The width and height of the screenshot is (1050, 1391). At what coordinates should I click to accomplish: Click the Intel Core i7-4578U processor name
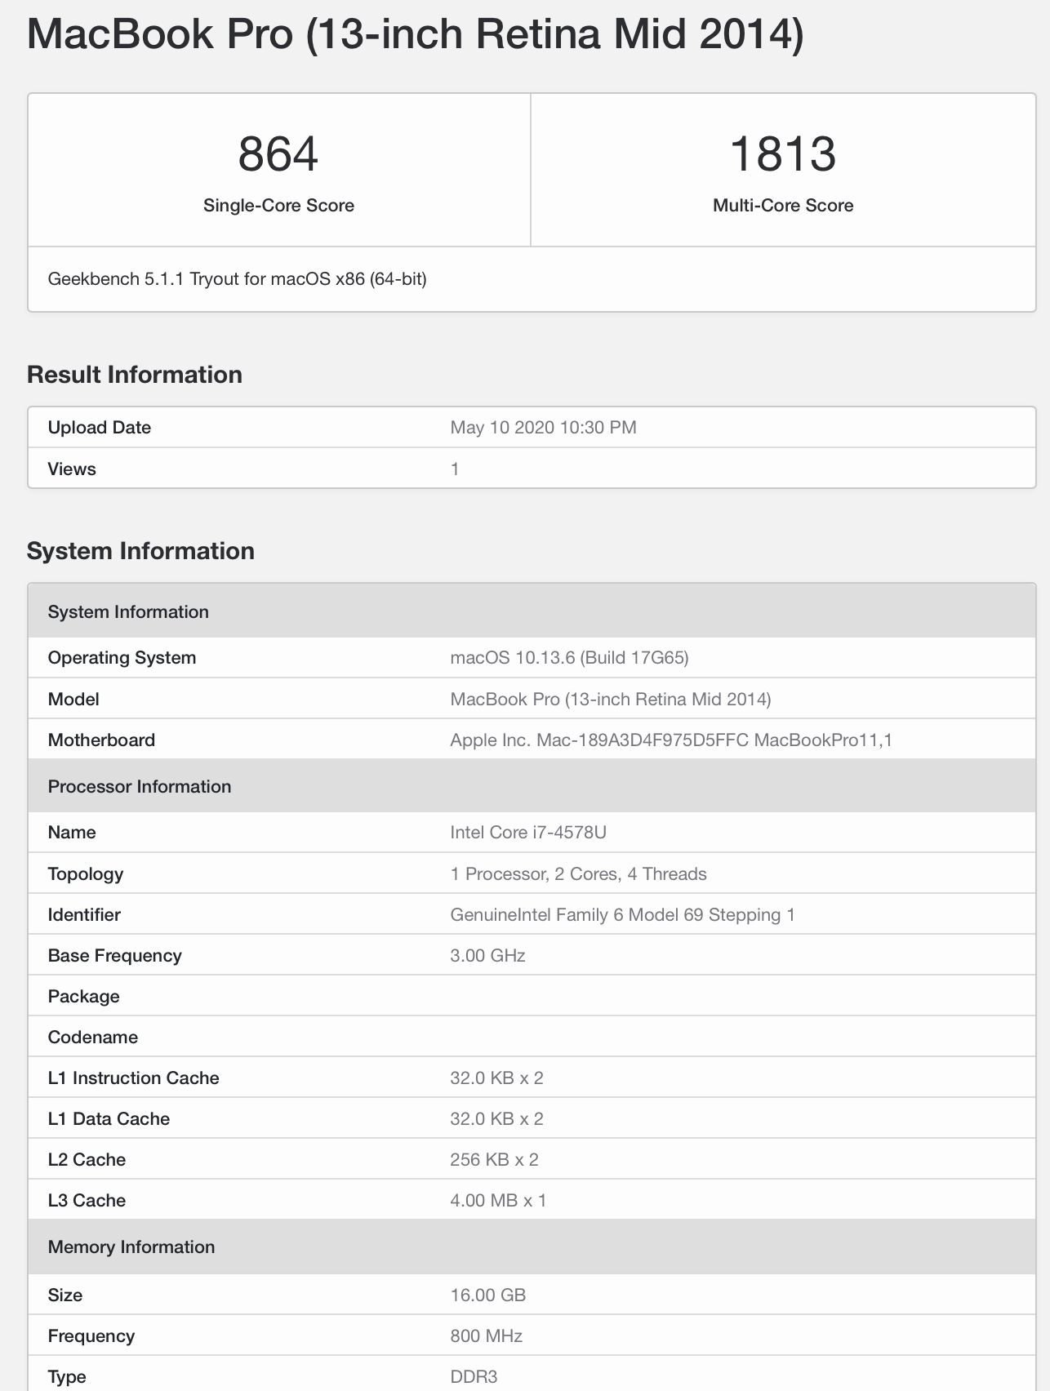click(x=527, y=833)
